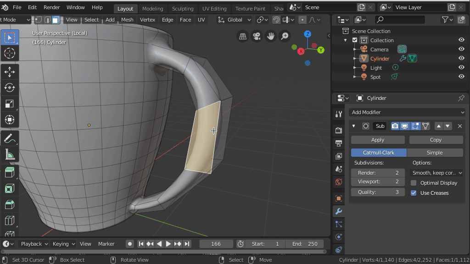The image size is (470, 264).
Task: Select the Cursor tool in the toolbar
Action: [9, 53]
